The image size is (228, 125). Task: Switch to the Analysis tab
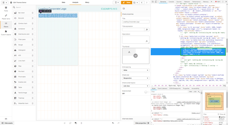[x=75, y=3]
